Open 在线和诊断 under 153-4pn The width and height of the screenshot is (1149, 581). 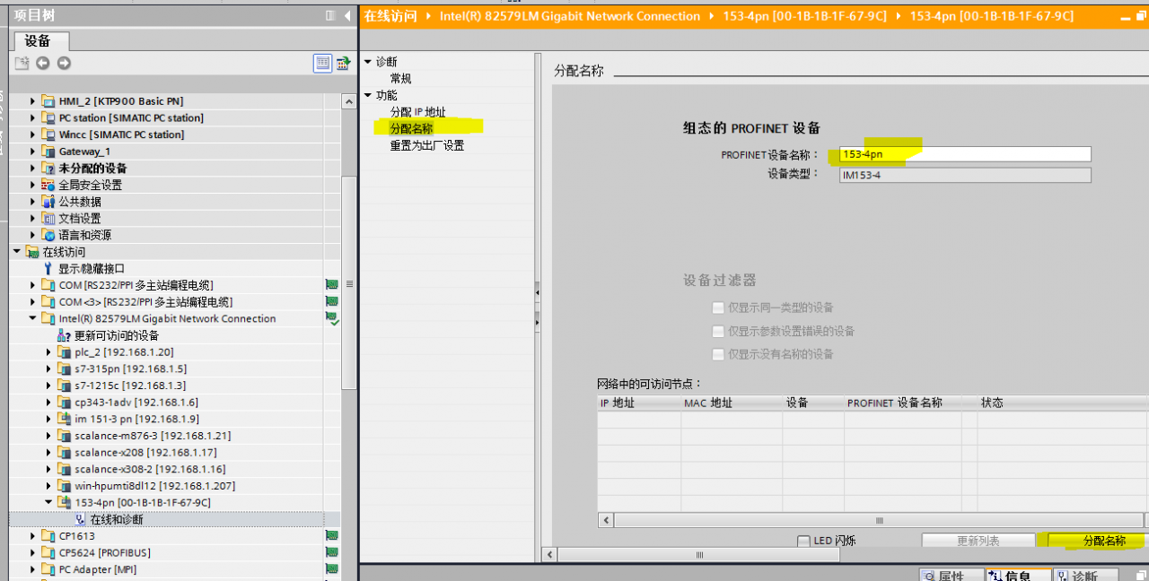(x=116, y=519)
